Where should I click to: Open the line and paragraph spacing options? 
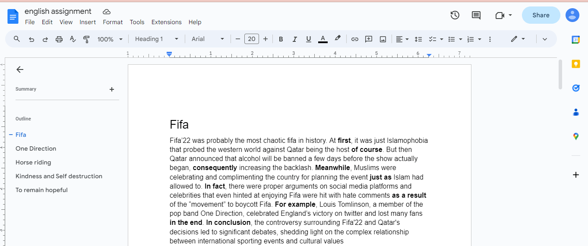pyautogui.click(x=418, y=39)
